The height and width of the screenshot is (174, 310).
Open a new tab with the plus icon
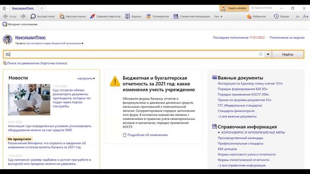pos(42,9)
